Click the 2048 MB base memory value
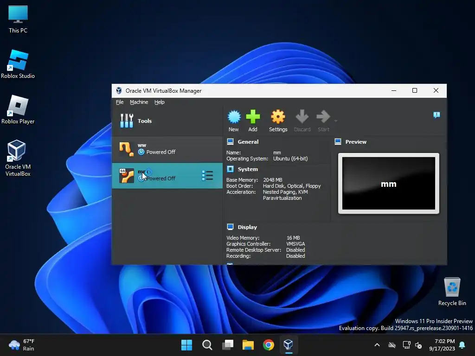This screenshot has height=356, width=475. [x=273, y=180]
